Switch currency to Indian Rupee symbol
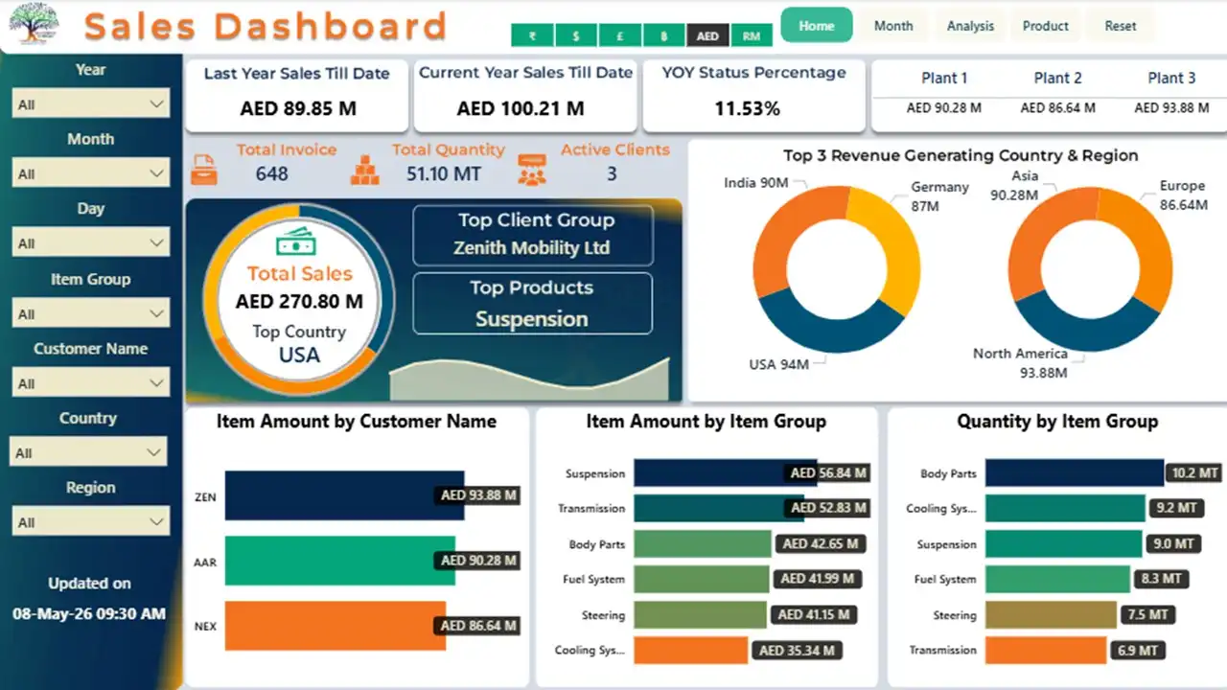The image size is (1227, 690). tap(532, 35)
